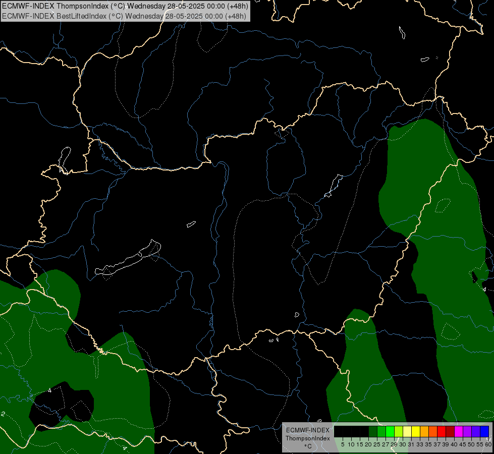The width and height of the screenshot is (494, 454).
Task: Click the dark green 20-25 legend swatch
Action: point(373,431)
